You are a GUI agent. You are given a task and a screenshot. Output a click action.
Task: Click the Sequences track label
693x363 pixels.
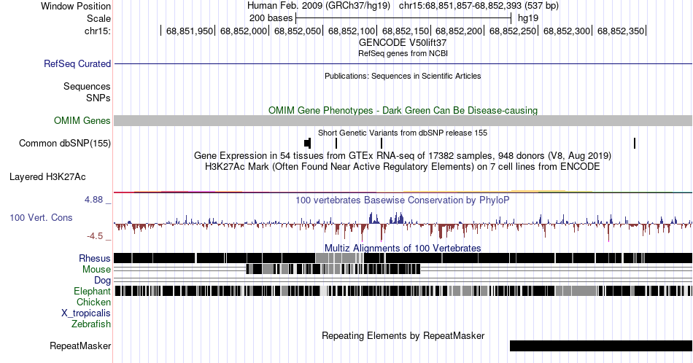(87, 86)
